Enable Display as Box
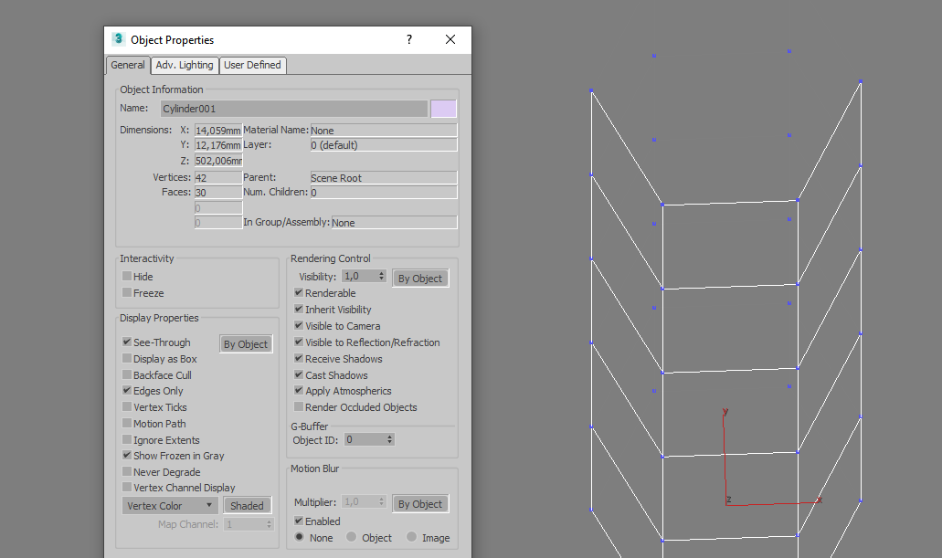This screenshot has width=942, height=558. pyautogui.click(x=127, y=359)
